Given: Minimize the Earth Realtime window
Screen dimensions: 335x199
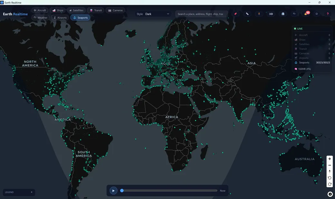Looking at the screenshot, I should (x=309, y=3).
